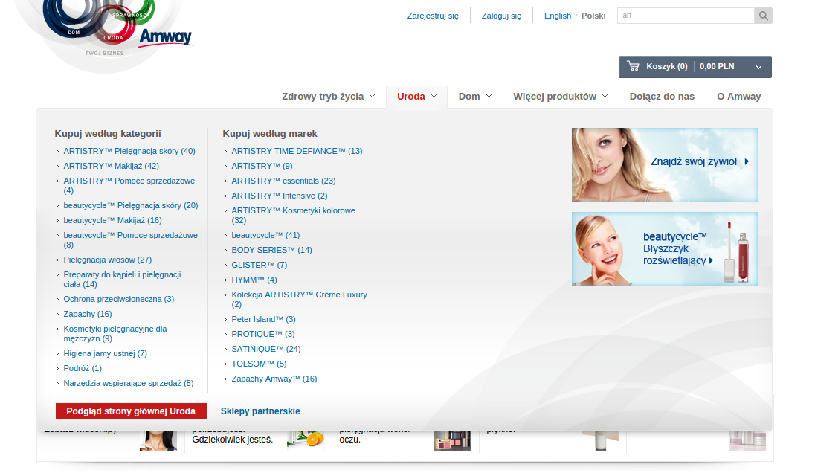This screenshot has width=815, height=473.
Task: Open HYMM (4) brand link
Action: point(254,280)
